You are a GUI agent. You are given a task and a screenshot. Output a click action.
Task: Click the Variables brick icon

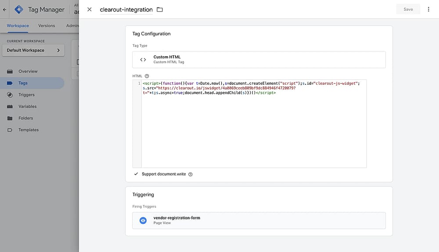[x=10, y=107]
